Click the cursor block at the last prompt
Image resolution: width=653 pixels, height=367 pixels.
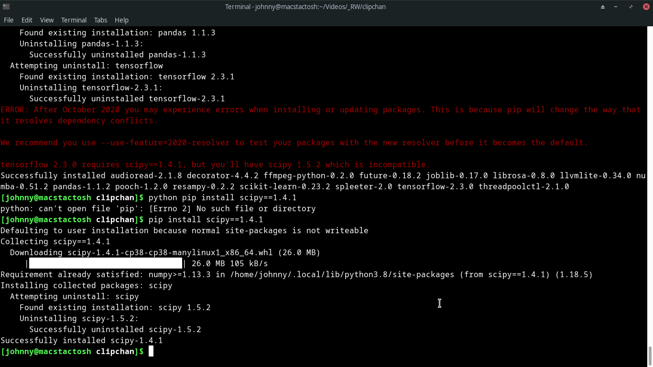(151, 351)
